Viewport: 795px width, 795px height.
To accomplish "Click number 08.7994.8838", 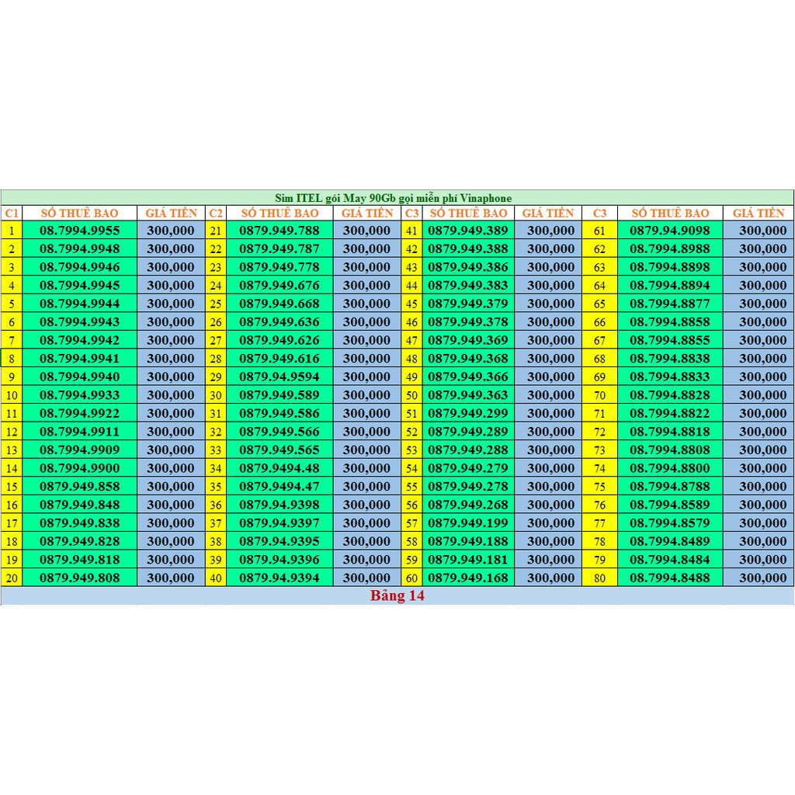I will 670,358.
